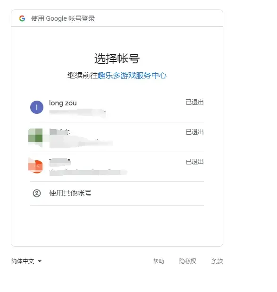Click the Google G logo
This screenshot has height=292, width=277.
pyautogui.click(x=22, y=18)
